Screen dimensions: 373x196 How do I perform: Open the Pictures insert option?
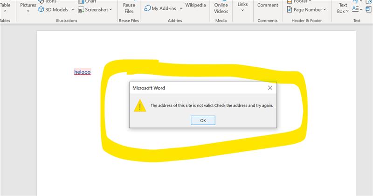(x=28, y=7)
